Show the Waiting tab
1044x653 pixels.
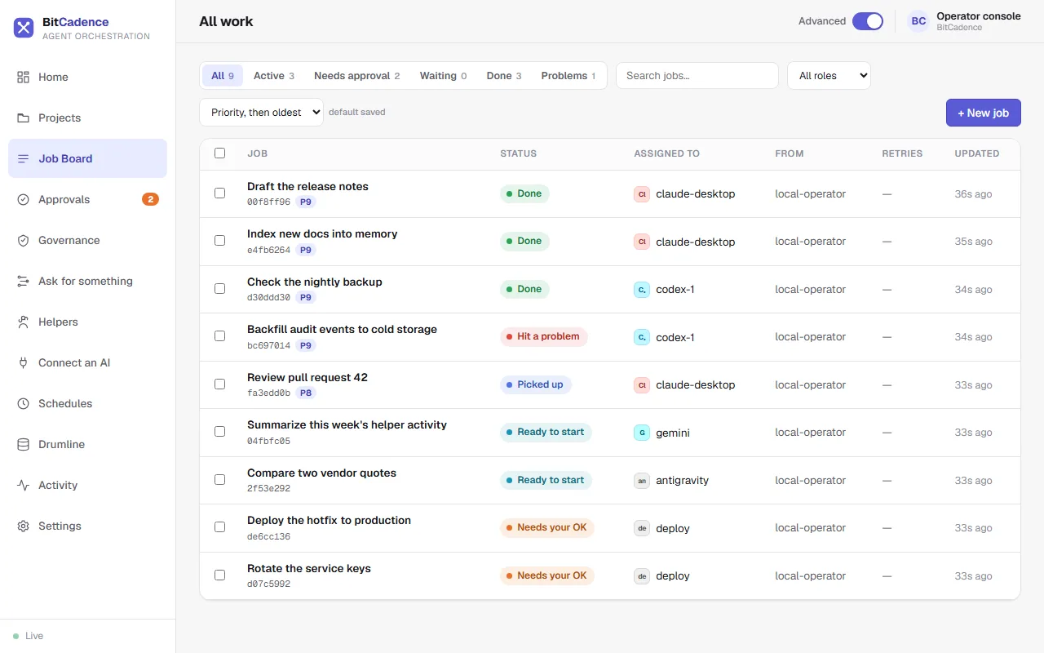[444, 76]
